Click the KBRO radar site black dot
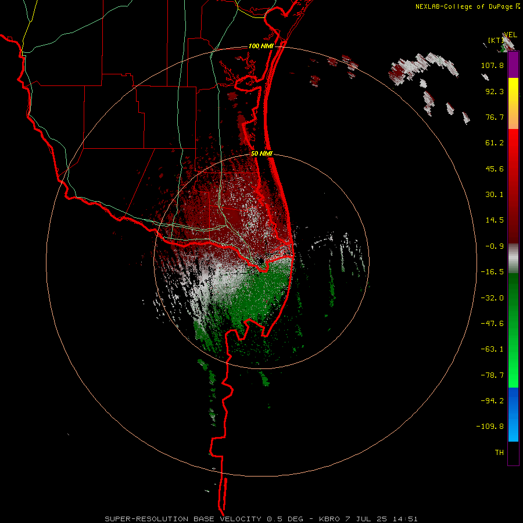 (x=261, y=260)
